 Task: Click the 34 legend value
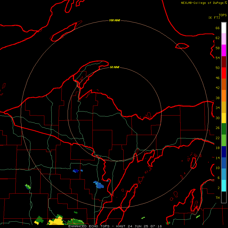pyautogui.click(x=218, y=108)
